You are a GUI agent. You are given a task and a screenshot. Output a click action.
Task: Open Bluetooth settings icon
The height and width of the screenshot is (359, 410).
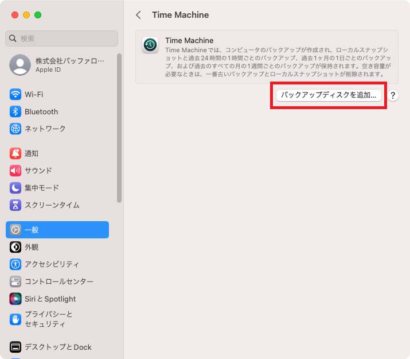15,111
